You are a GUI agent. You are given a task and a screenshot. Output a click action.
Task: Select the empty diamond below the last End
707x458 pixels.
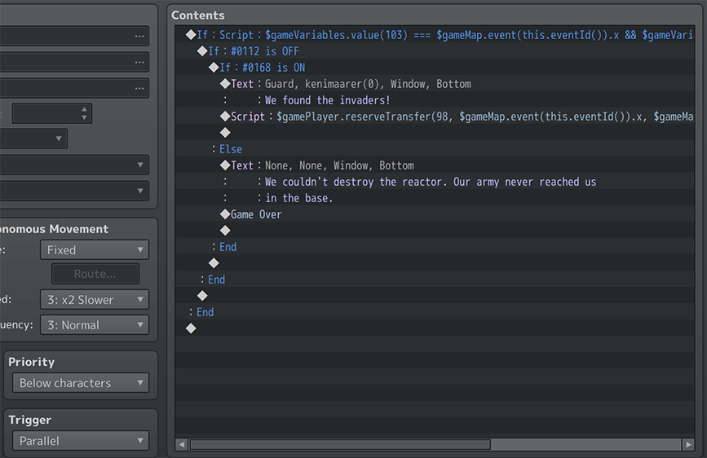coord(191,328)
